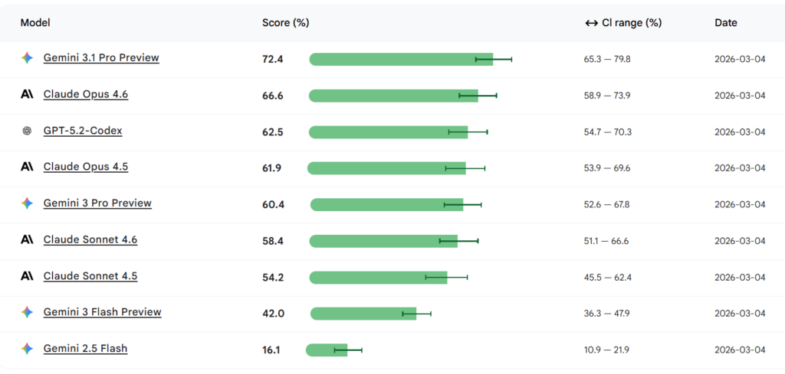This screenshot has width=785, height=374.
Task: Open the Gemini 3.1 Pro Preview link
Action: pyautogui.click(x=101, y=58)
